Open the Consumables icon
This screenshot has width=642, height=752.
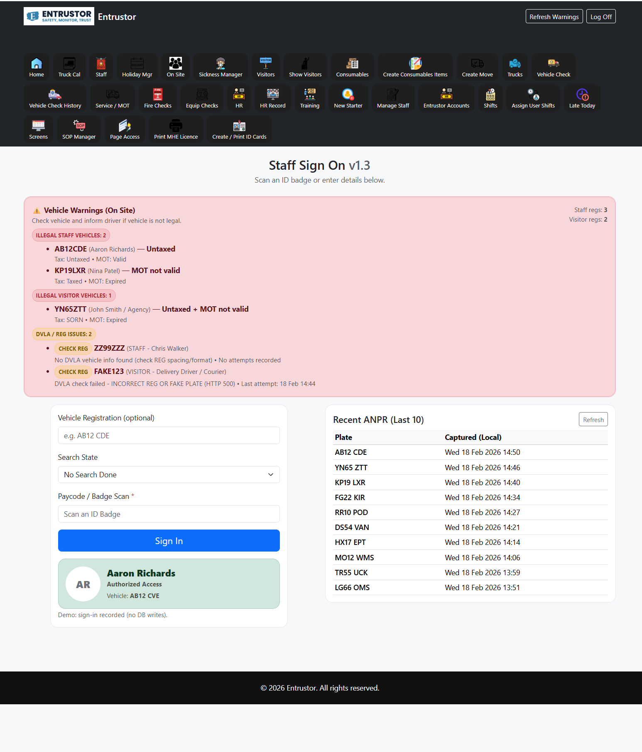coord(352,67)
